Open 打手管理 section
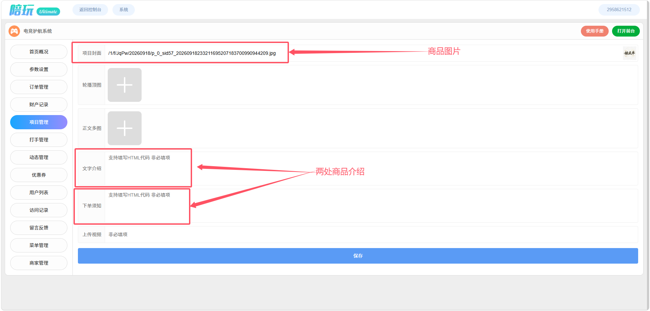650x311 pixels. click(x=39, y=140)
